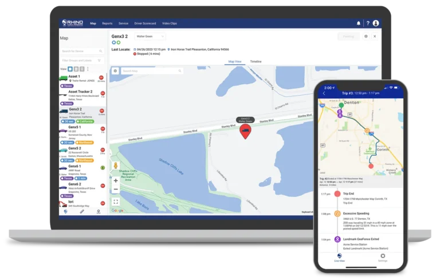Click the Street View pegman icon
Screen dimensions: 440x280
(116, 166)
